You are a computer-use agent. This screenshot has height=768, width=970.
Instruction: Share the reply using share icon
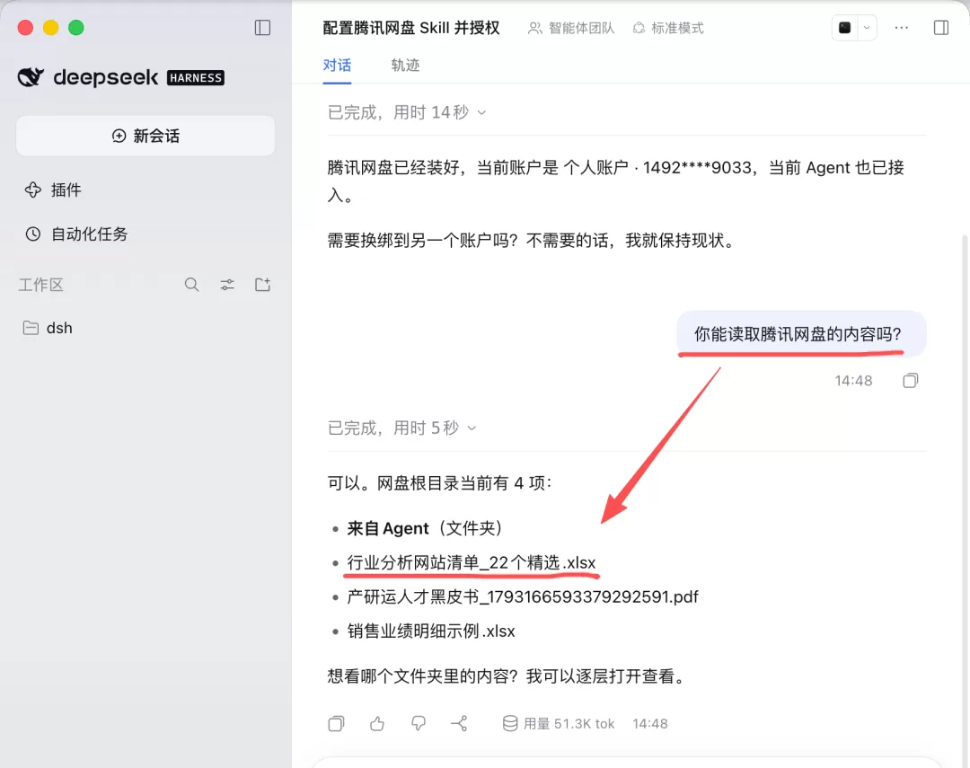(x=459, y=723)
